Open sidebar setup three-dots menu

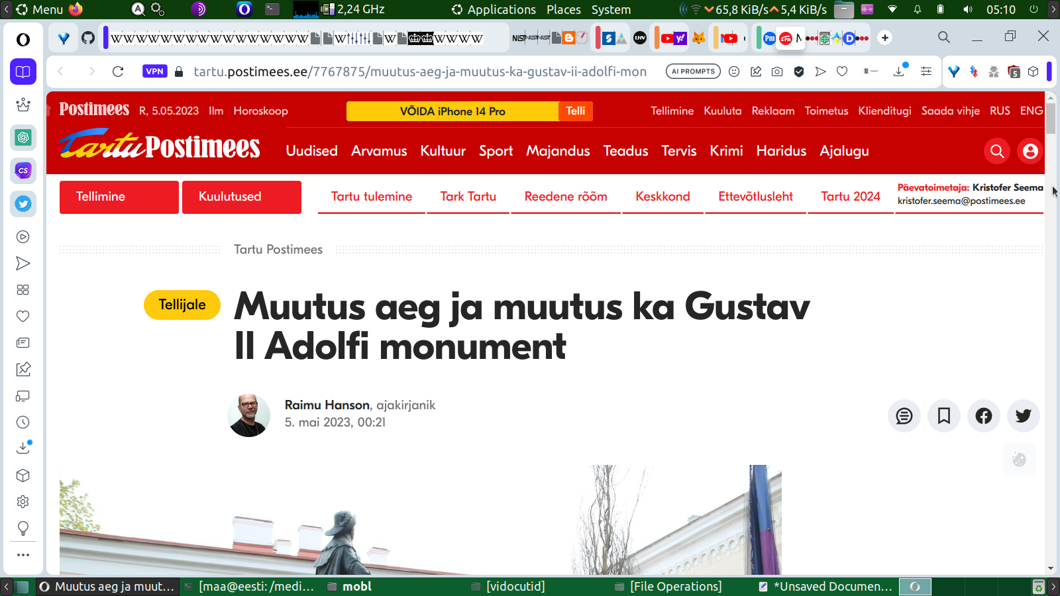coord(23,555)
